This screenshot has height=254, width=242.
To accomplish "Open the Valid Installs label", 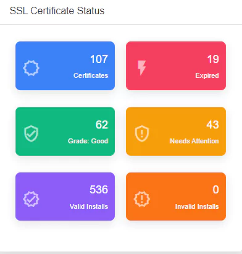I will click(89, 206).
